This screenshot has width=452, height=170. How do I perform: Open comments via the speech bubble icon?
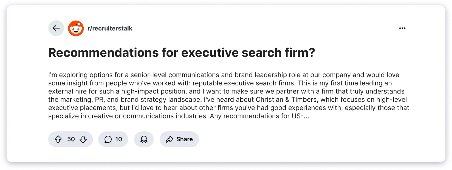[108, 139]
